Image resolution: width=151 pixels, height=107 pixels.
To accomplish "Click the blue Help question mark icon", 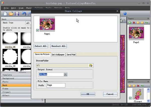I will click(125, 14).
